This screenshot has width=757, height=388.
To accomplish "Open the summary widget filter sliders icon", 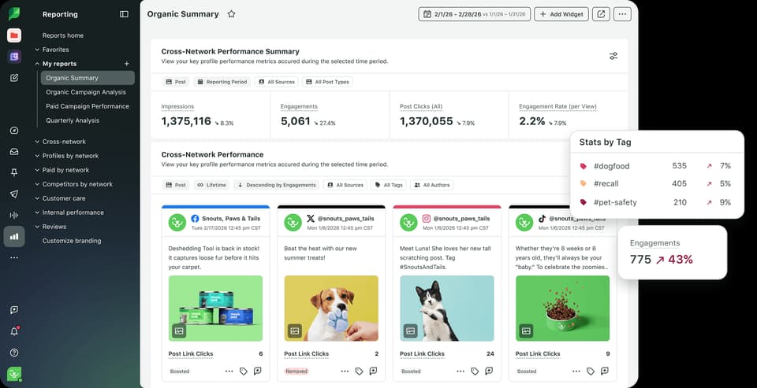I will (x=613, y=56).
